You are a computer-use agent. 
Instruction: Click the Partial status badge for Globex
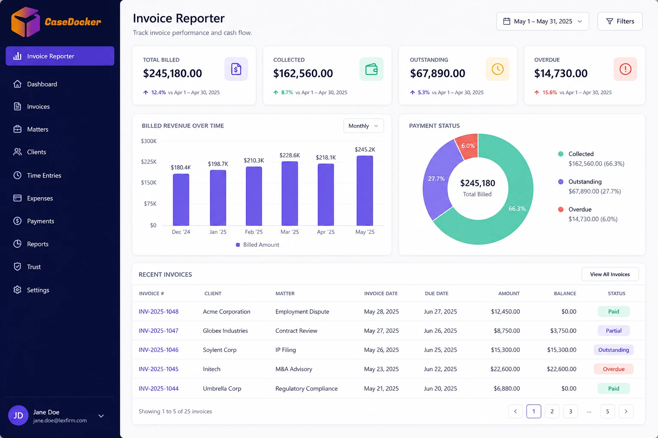click(614, 331)
